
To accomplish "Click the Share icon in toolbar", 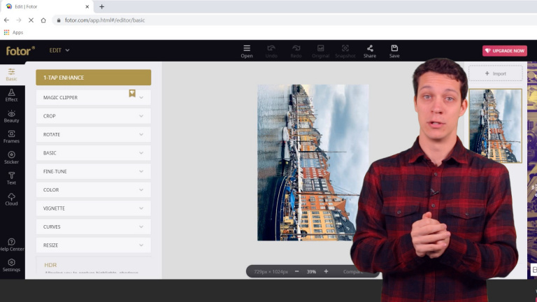I will pos(369,51).
